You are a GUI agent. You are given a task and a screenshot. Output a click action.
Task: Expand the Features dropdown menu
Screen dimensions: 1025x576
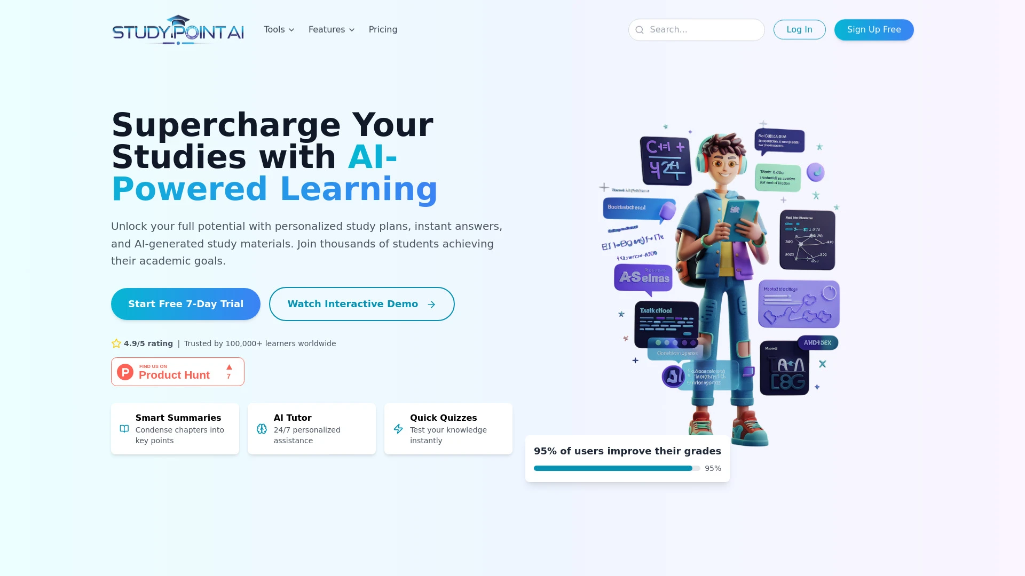pos(332,29)
